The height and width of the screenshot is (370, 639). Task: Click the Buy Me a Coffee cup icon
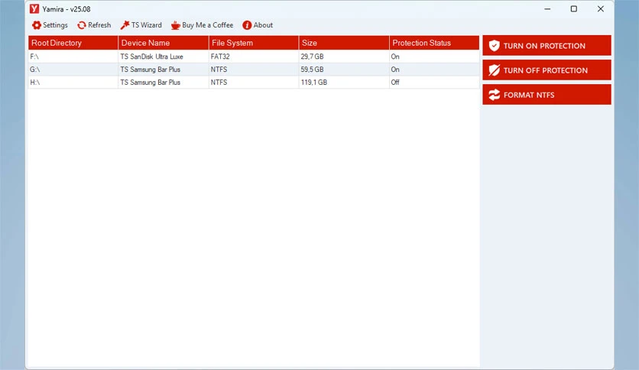176,25
